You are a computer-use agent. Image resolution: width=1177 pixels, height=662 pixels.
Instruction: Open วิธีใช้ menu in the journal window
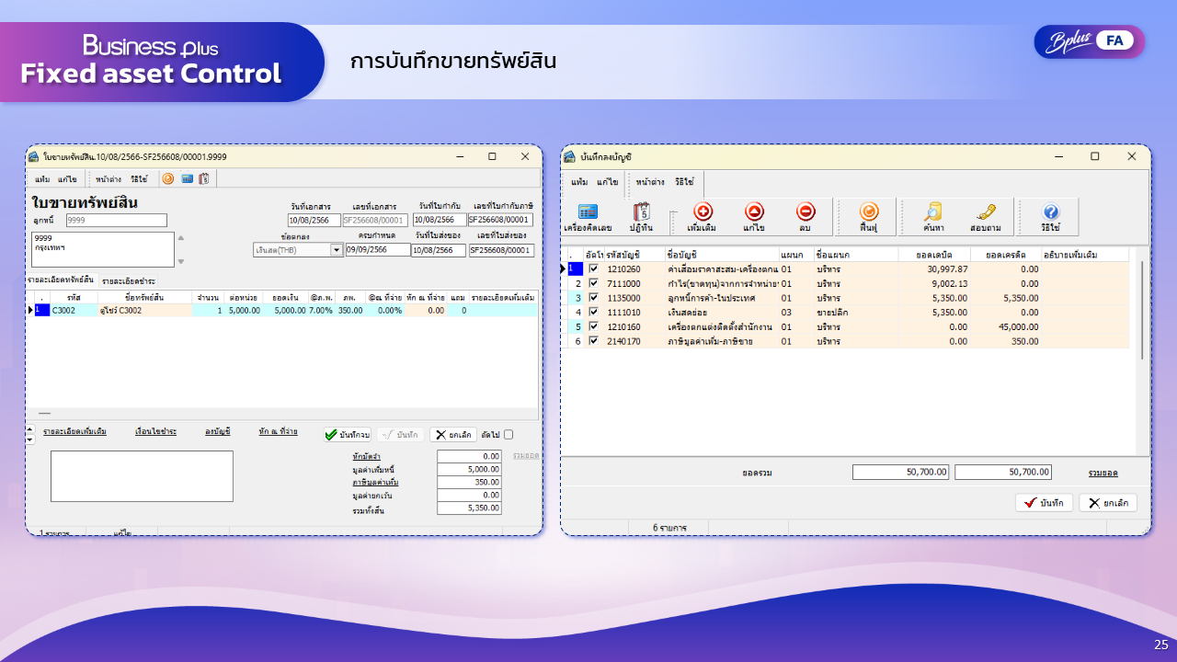(684, 182)
